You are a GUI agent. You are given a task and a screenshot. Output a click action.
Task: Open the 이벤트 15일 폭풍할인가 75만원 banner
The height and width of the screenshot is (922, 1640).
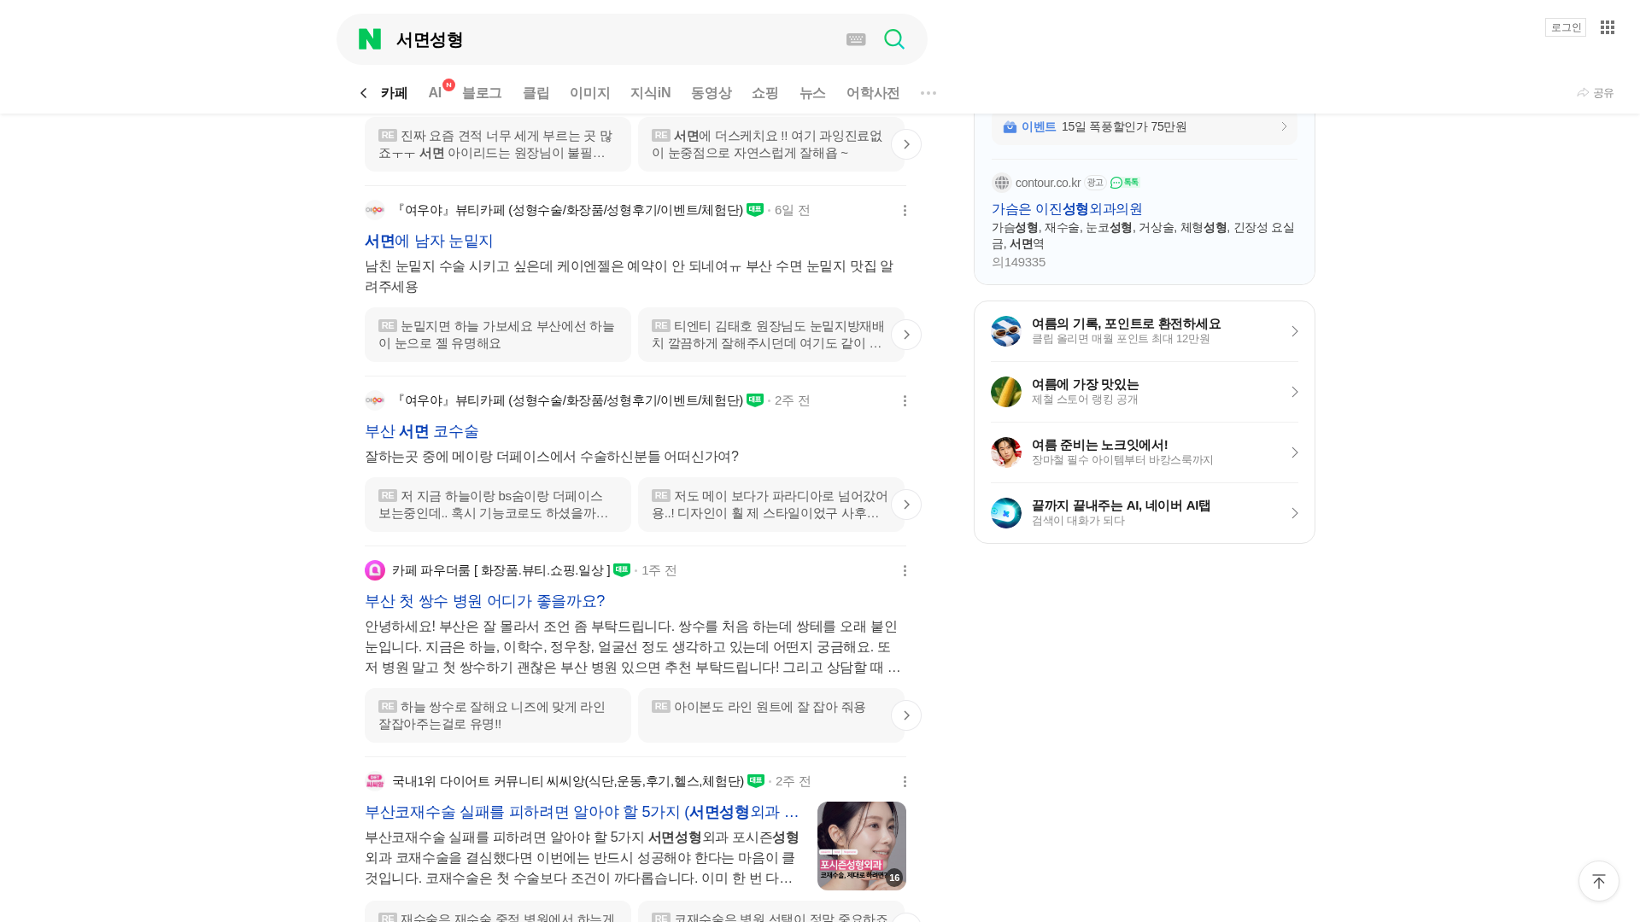(1145, 127)
